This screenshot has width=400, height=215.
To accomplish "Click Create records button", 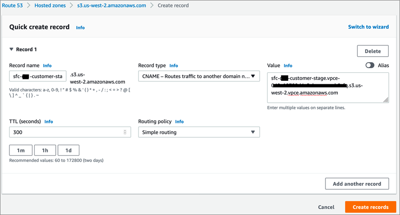I will 371,207.
